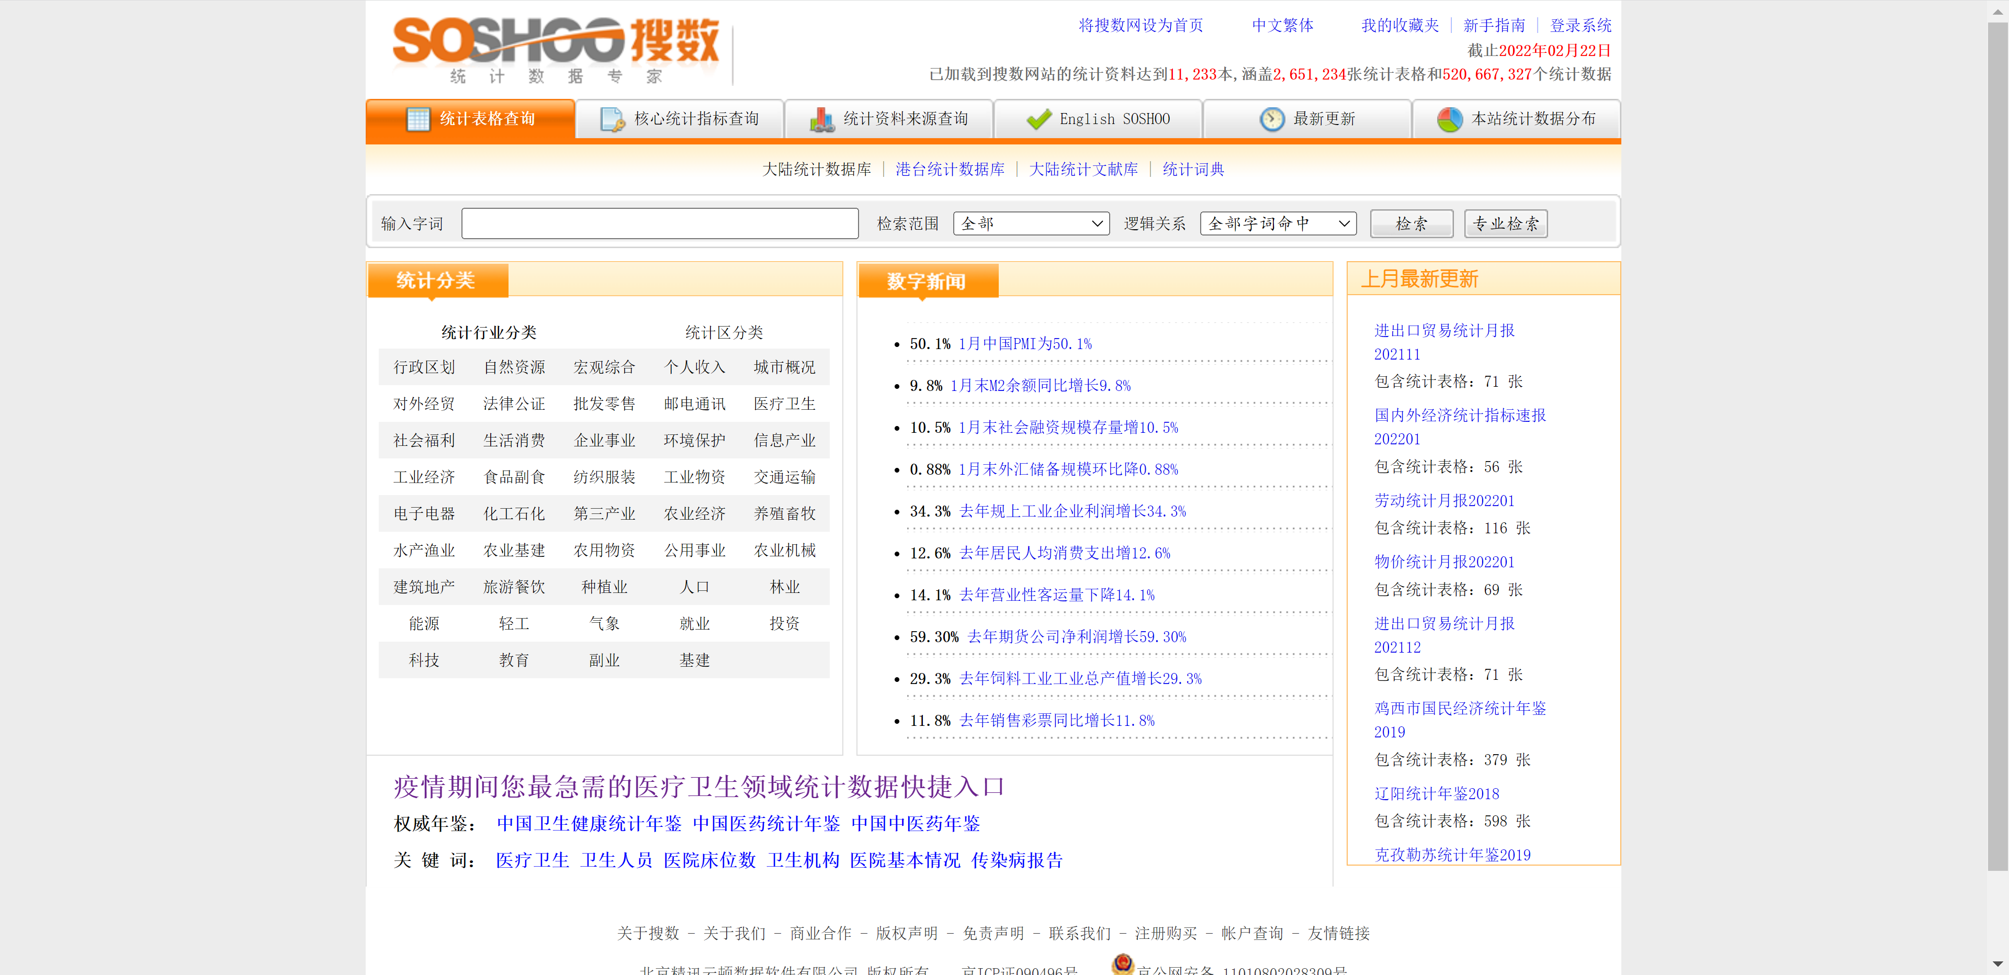Open the 登录系统 link
The height and width of the screenshot is (975, 2009).
click(1580, 26)
